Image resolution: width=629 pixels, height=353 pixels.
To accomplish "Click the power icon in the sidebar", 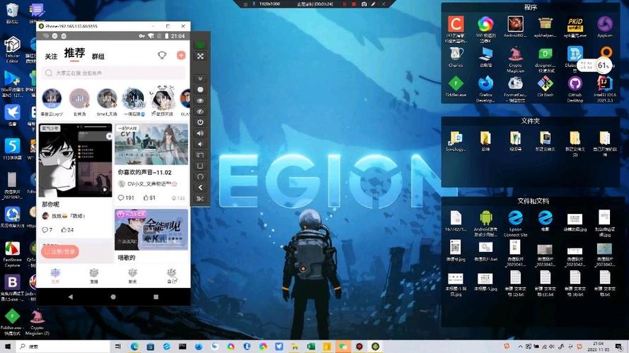I will 200,122.
